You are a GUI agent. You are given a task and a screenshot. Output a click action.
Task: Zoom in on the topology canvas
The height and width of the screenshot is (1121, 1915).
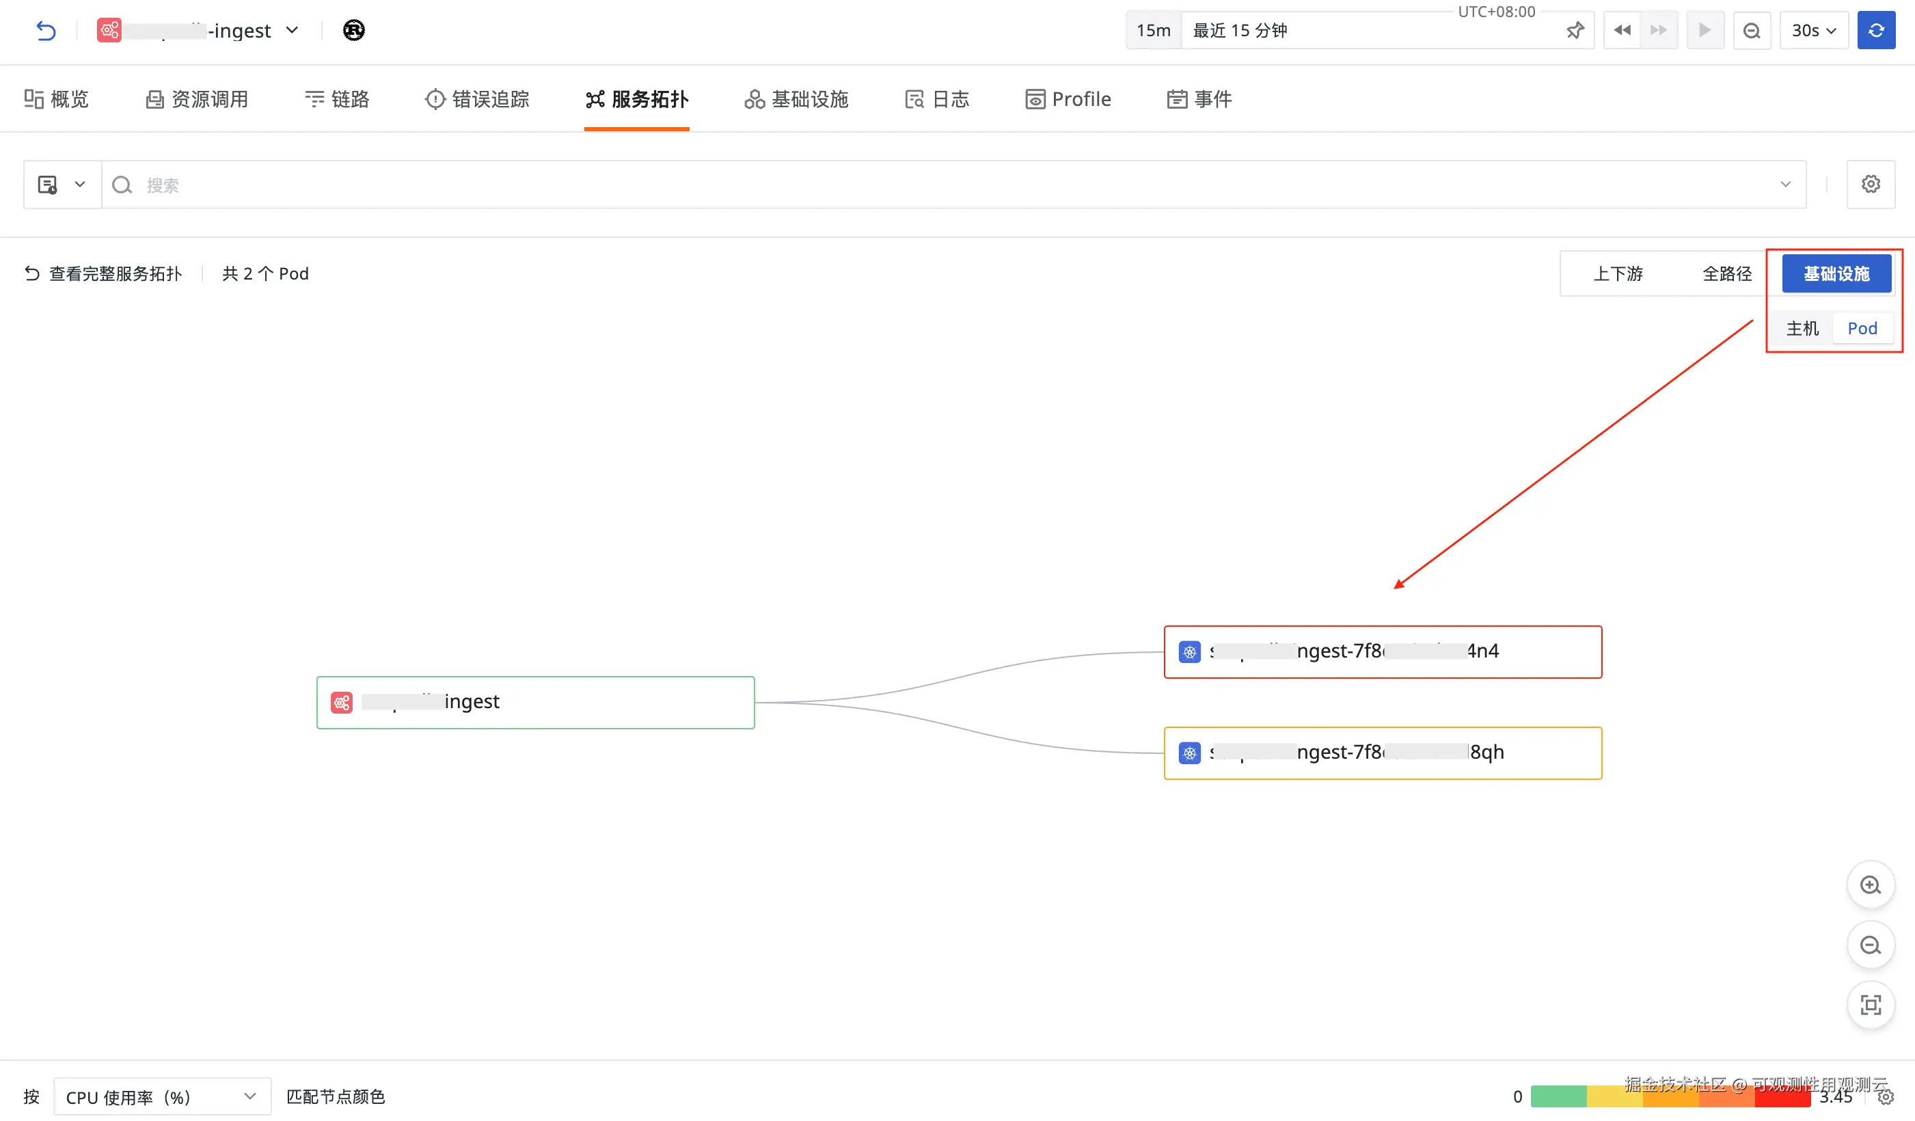[1870, 884]
